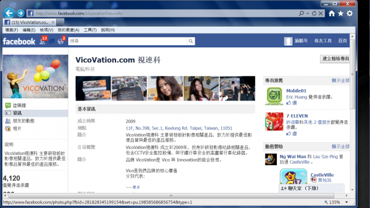This screenshot has width=370, height=208.
Task: Open notifications globe icon with 2 badge
Action: [x=61, y=41]
